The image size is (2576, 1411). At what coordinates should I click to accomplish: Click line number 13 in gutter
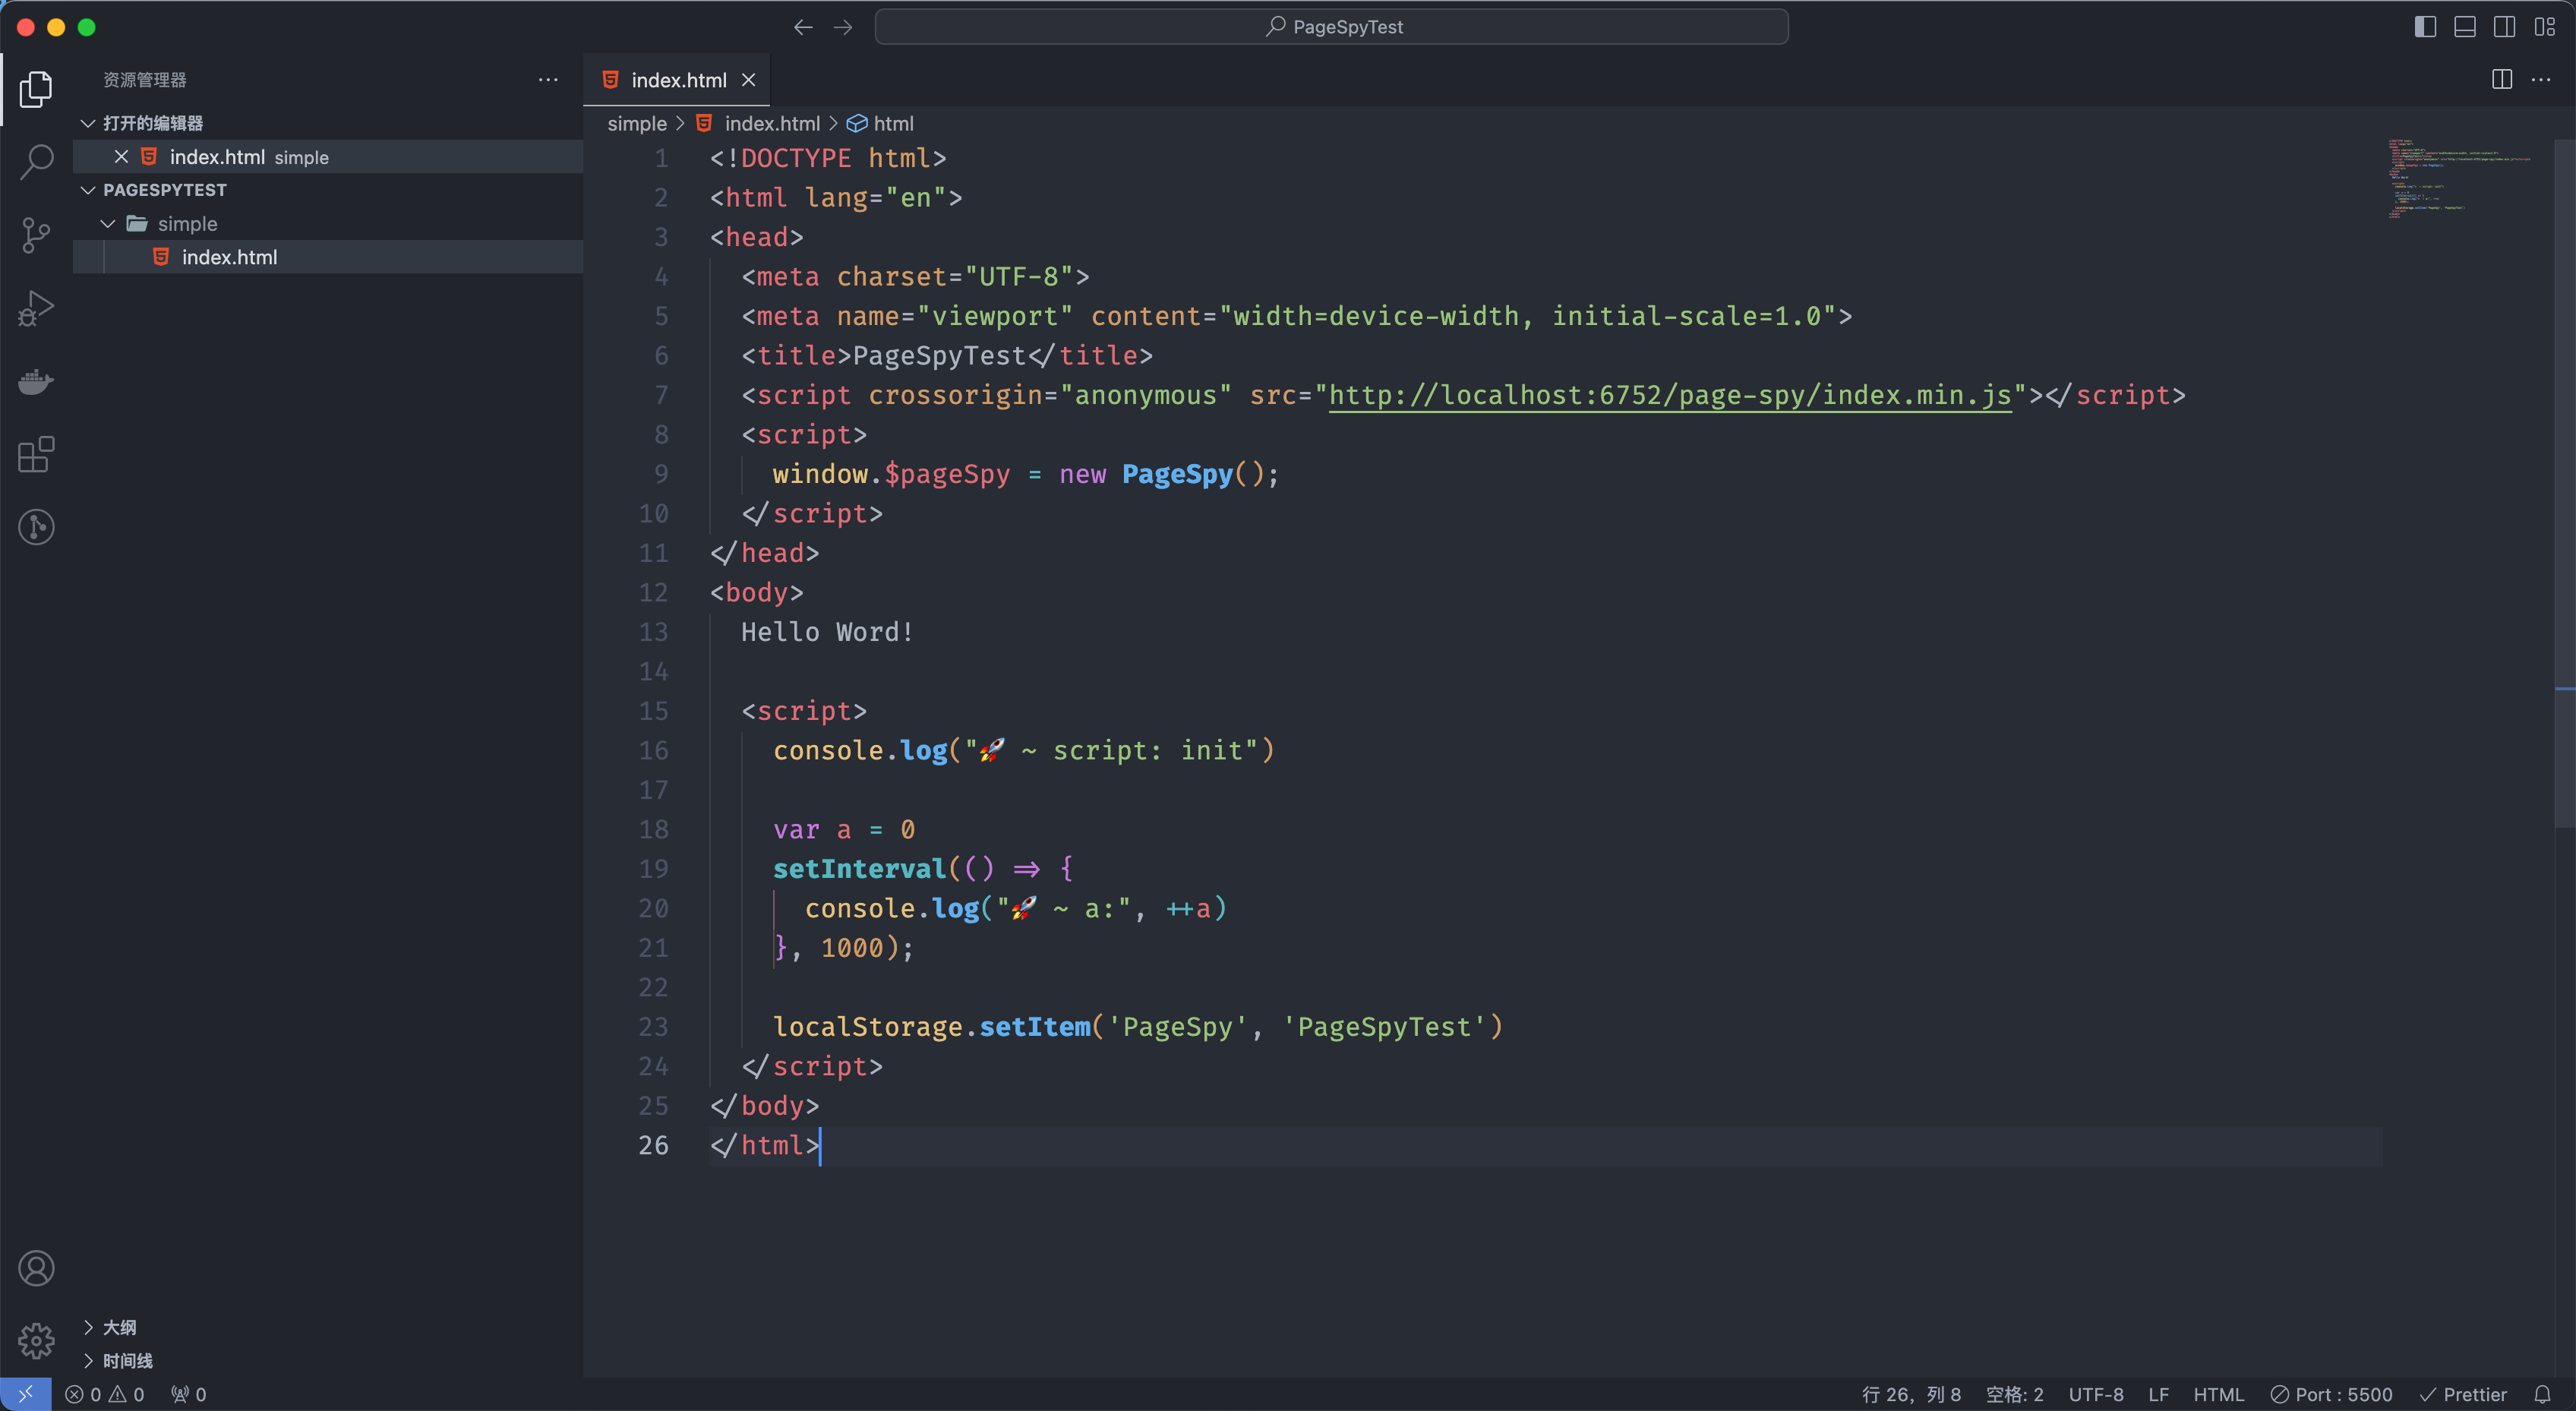(653, 632)
